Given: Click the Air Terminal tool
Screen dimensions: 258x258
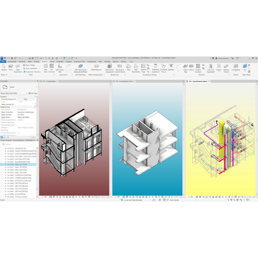Looking at the screenshot, I should coord(52,67).
